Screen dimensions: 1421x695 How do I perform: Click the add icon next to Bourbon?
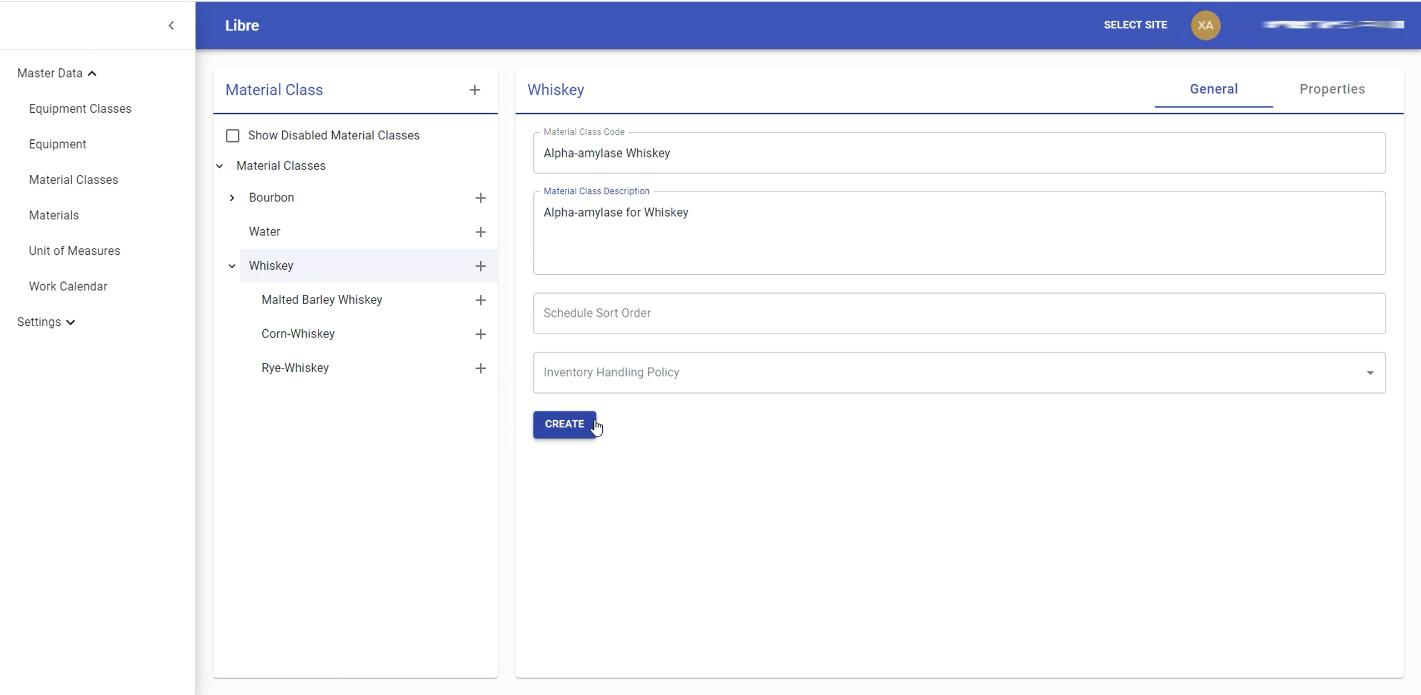click(479, 197)
